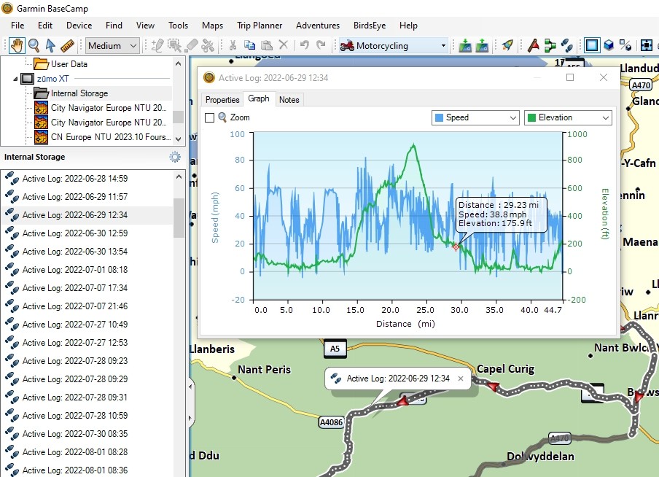Open the Help menu

(408, 26)
